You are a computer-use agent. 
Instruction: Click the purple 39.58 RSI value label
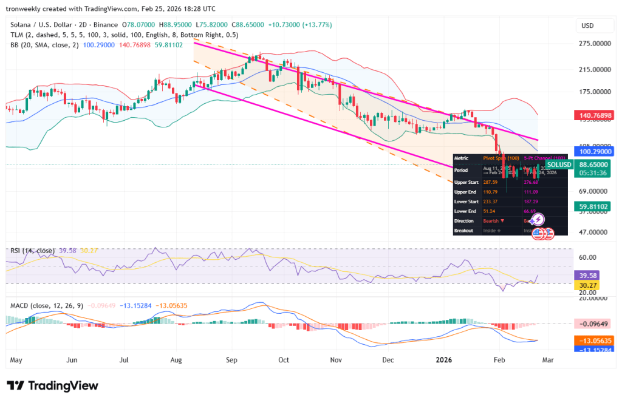587,276
